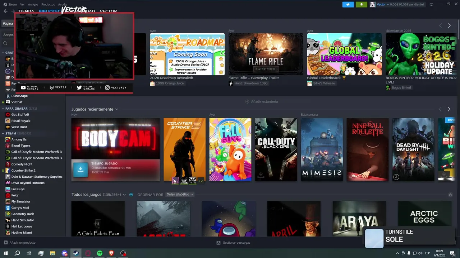This screenshot has width=460, height=258.
Task: Open Brave browser from the taskbar
Action: point(111,253)
